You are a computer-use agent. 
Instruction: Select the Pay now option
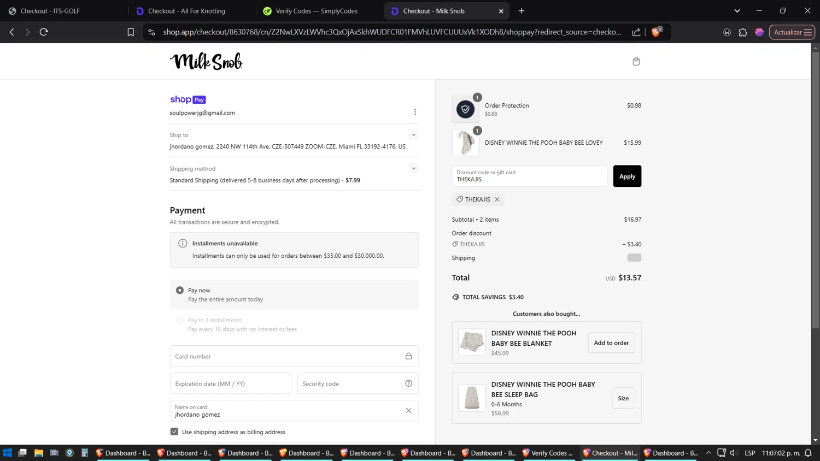pos(180,290)
